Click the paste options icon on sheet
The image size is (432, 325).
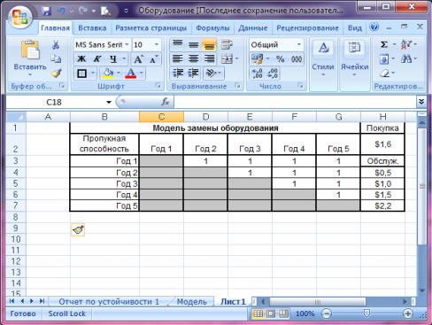click(78, 229)
